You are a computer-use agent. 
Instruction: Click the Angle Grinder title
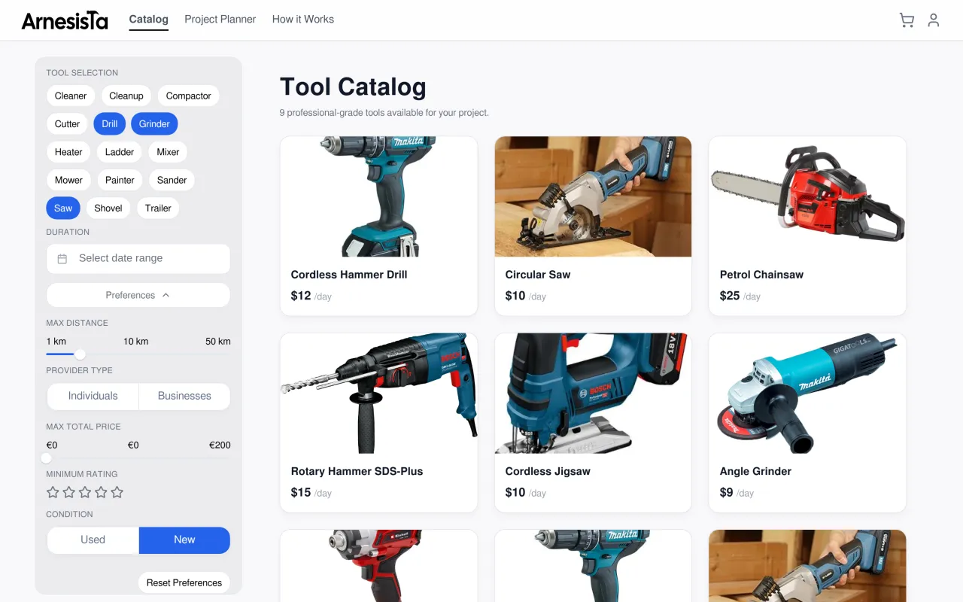pos(755,471)
